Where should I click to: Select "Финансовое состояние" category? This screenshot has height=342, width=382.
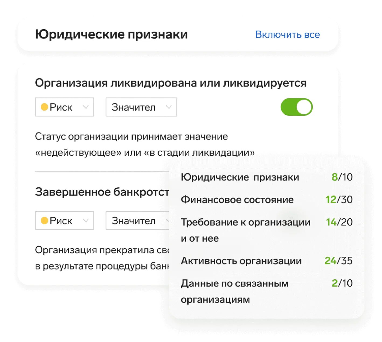pyautogui.click(x=237, y=200)
